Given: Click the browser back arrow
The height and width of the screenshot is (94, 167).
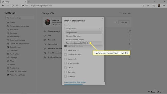Looking at the screenshot, I should [x=3, y=6].
